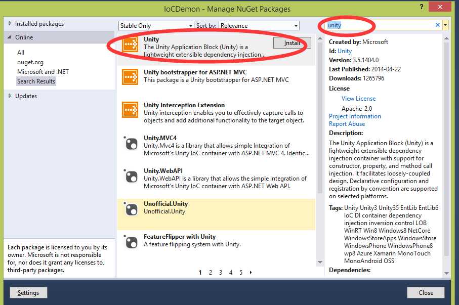
Task: Click the Apache-2.0 license text
Action: [x=357, y=109]
